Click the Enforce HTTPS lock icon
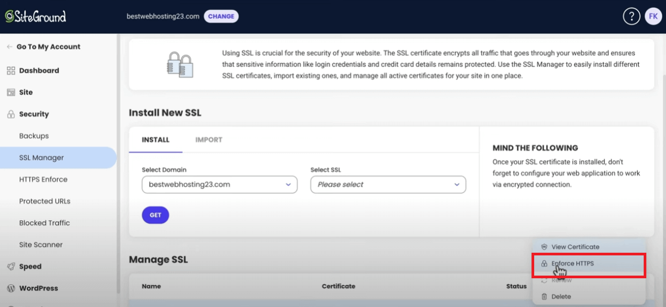The image size is (666, 307). (x=544, y=263)
